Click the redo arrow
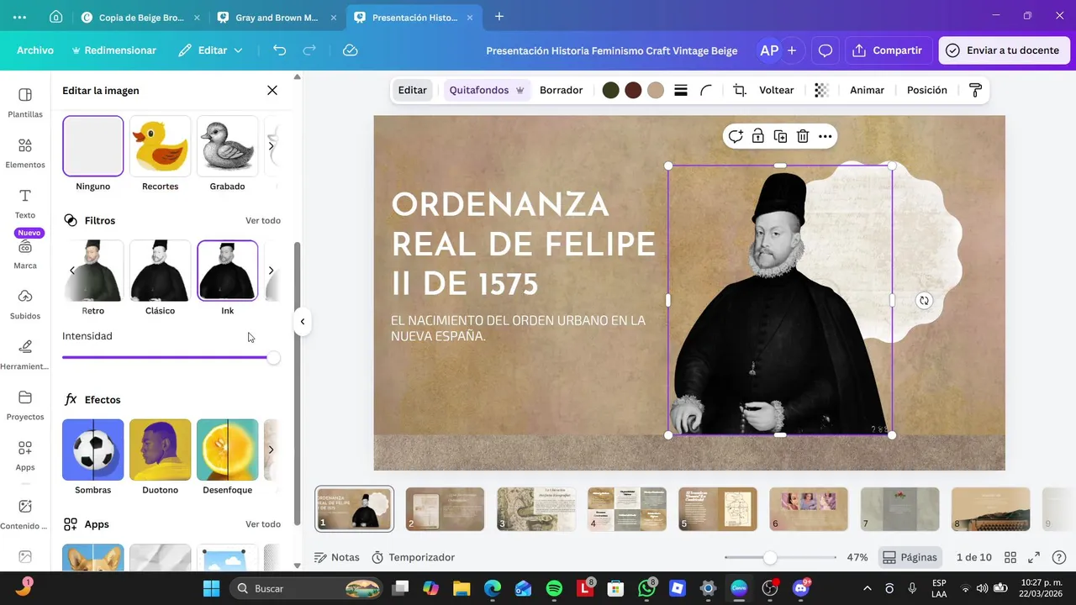 (309, 50)
